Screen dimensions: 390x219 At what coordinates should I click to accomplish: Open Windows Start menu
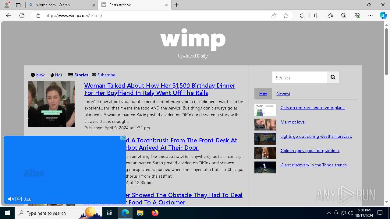click(7, 213)
